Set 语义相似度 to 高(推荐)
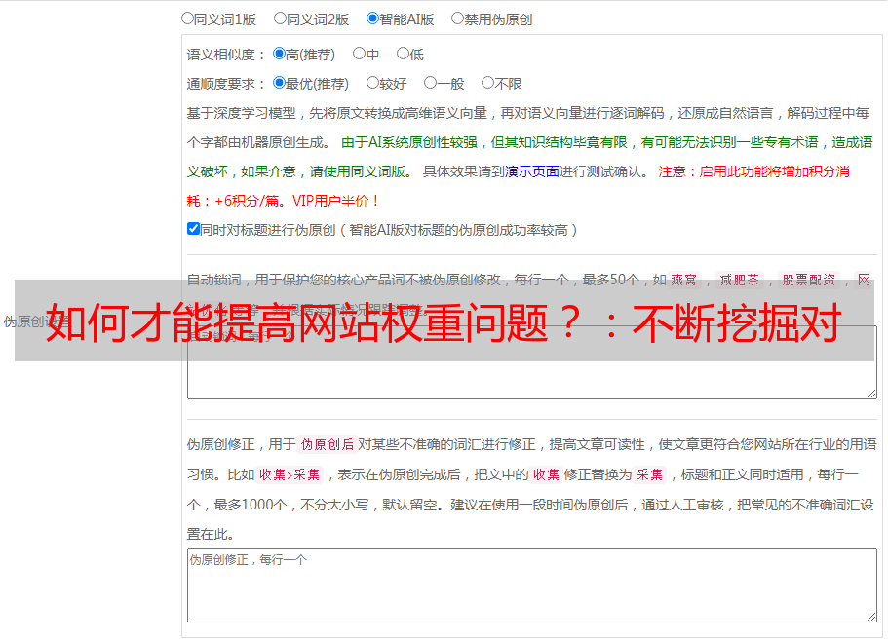Viewport: 888px width, 641px height. 279,54
